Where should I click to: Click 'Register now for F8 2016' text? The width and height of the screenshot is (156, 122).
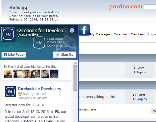click(24, 105)
